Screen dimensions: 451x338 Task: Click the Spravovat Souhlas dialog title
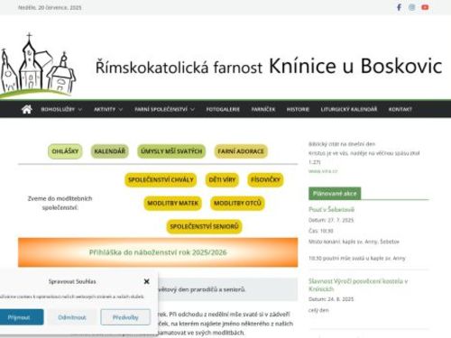point(72,281)
